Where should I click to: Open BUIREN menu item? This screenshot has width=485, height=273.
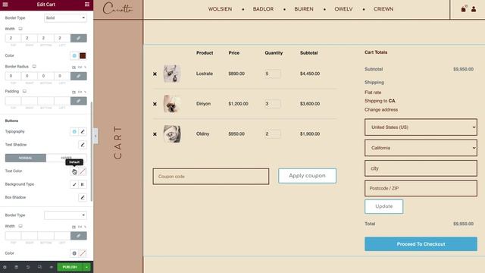tap(304, 9)
